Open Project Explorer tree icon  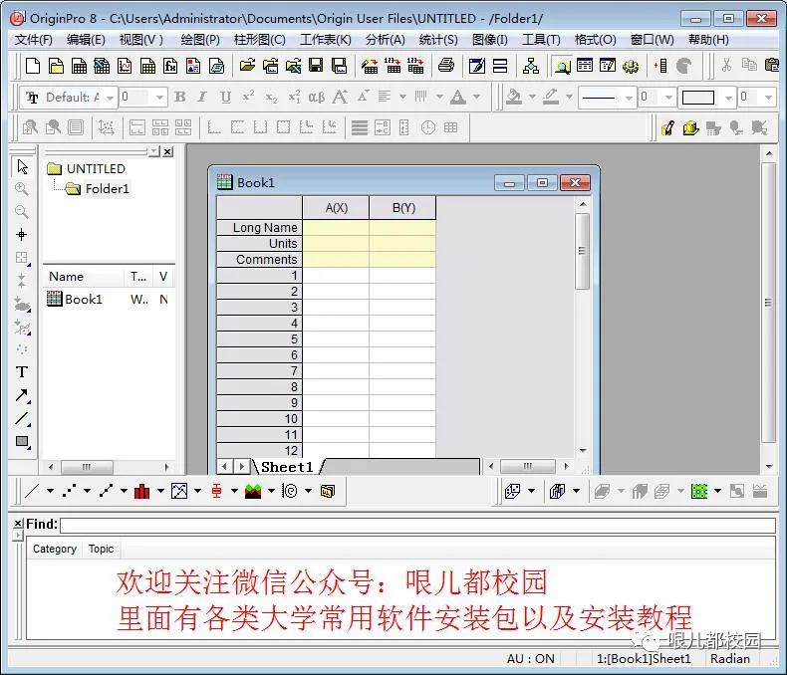[x=531, y=66]
